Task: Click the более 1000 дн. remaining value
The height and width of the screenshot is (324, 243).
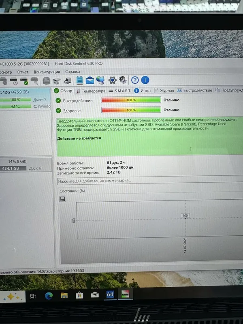Action: (120, 167)
